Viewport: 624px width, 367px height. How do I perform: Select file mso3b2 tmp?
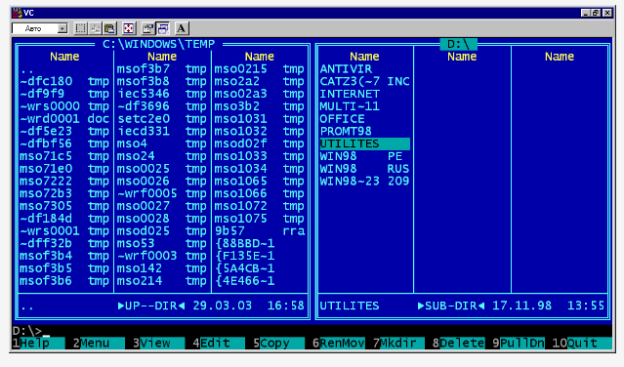pos(260,106)
